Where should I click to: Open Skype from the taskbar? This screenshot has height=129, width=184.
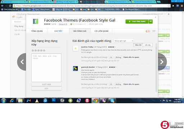(x=112, y=101)
